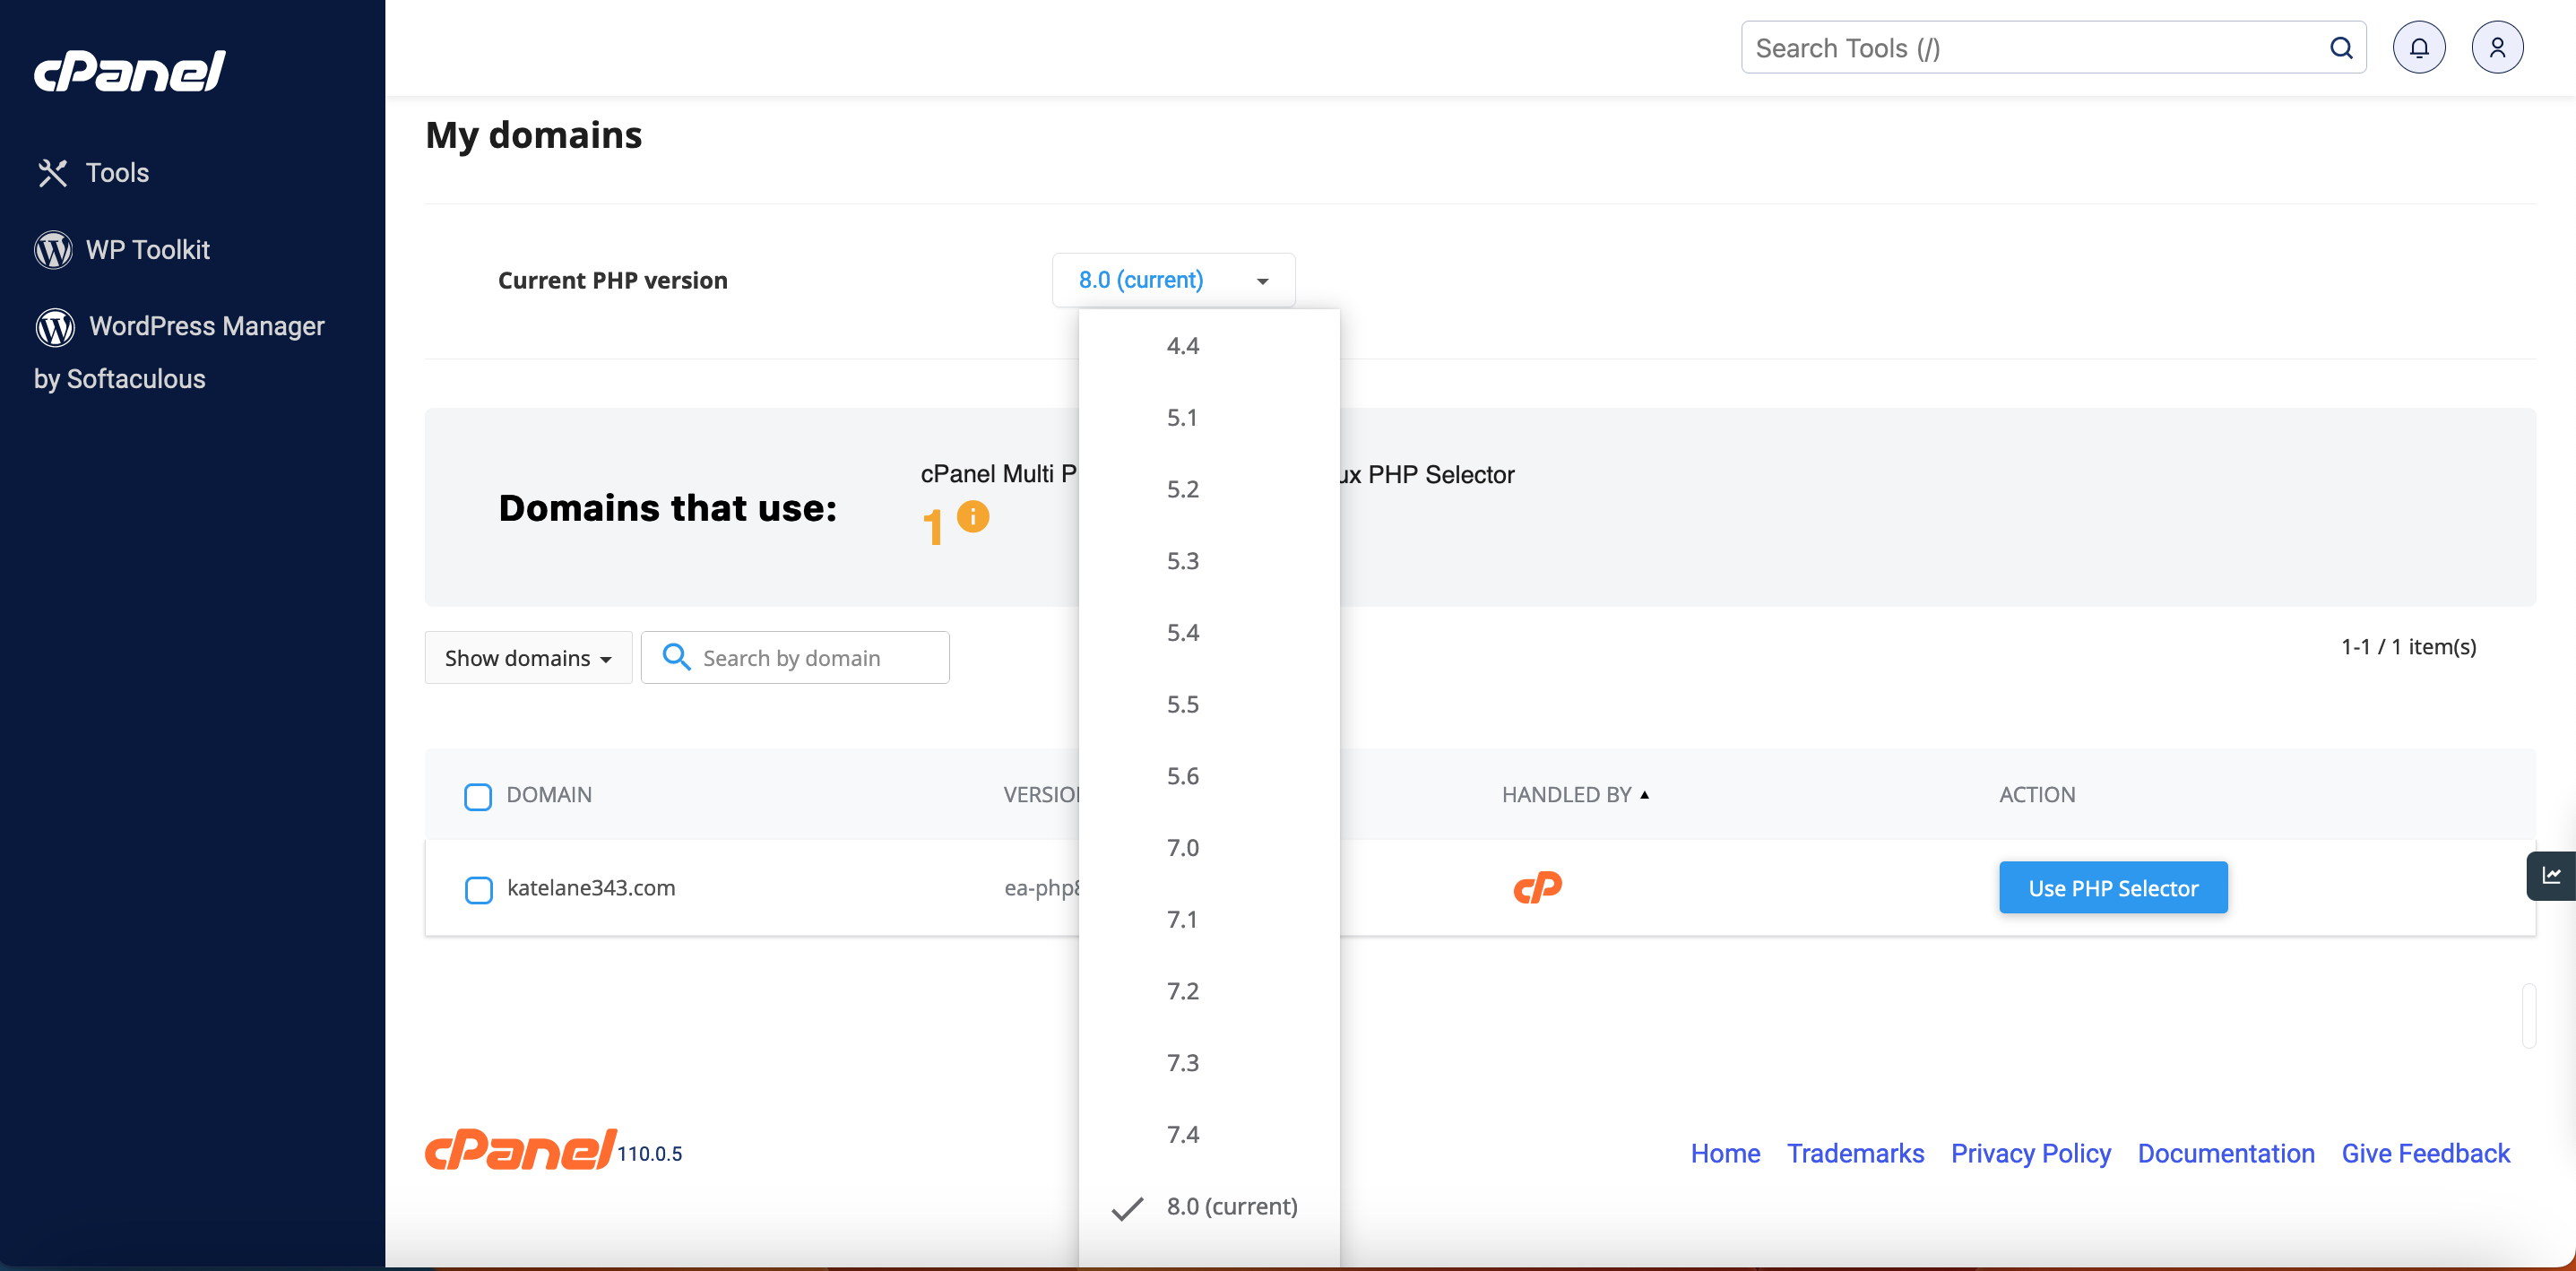Viewport: 2576px width, 1271px height.
Task: Click the Search by domain field
Action: click(x=795, y=658)
